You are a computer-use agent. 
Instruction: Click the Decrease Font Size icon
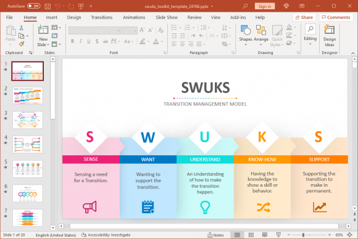click(151, 30)
